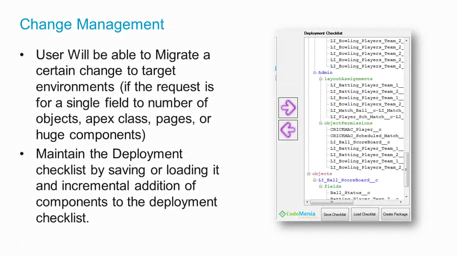This screenshot has width=457, height=257.
Task: Select LI_Bowling_Player_Team_1__ under objectPermissions
Action: (x=367, y=161)
